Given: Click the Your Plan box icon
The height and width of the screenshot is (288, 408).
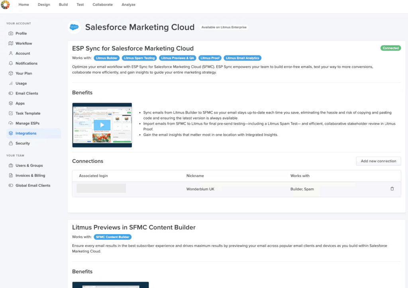Looking at the screenshot, I should click(x=11, y=73).
